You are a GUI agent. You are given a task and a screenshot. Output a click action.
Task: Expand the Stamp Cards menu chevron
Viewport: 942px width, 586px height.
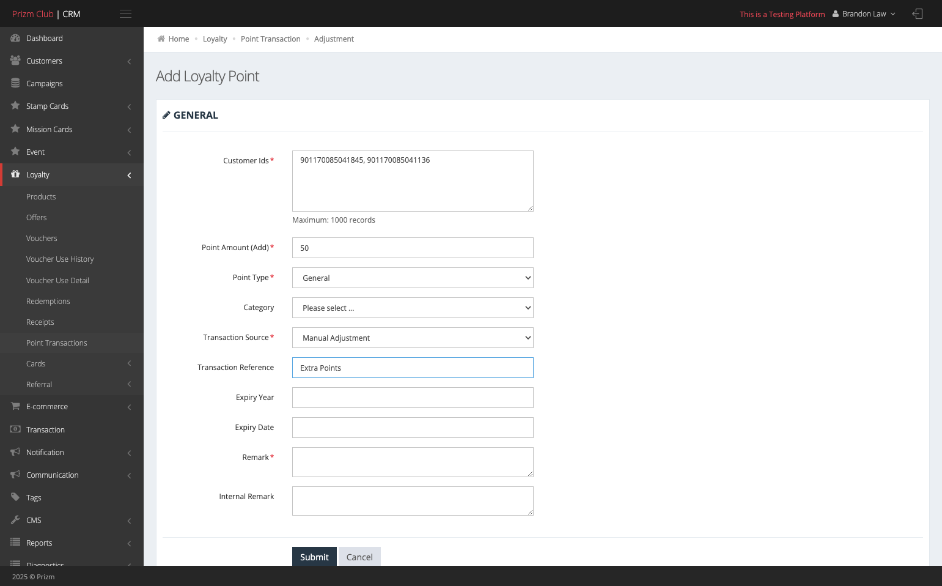click(129, 106)
